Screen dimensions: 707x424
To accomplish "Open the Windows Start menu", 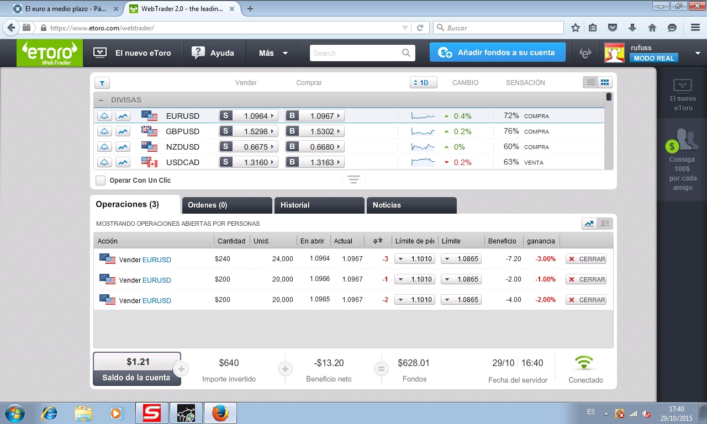I will (x=14, y=413).
